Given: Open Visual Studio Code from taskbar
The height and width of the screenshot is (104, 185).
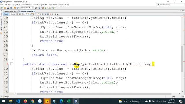Looking at the screenshot, I should (18, 101).
